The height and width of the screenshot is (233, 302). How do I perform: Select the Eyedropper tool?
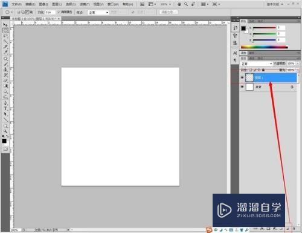(5, 52)
